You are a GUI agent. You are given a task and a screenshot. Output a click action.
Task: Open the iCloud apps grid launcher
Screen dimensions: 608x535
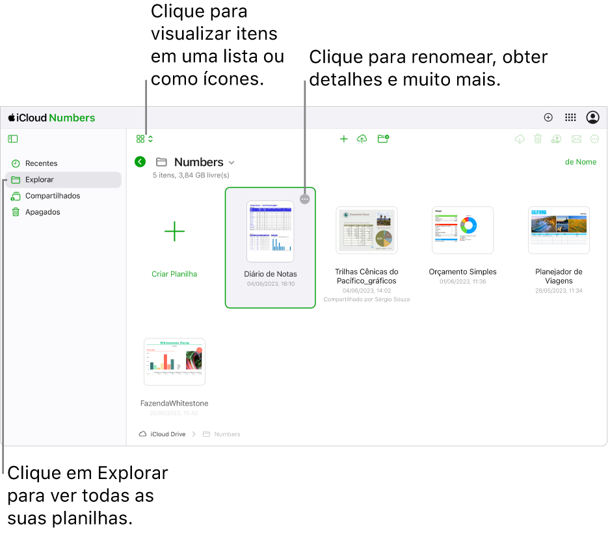click(570, 117)
